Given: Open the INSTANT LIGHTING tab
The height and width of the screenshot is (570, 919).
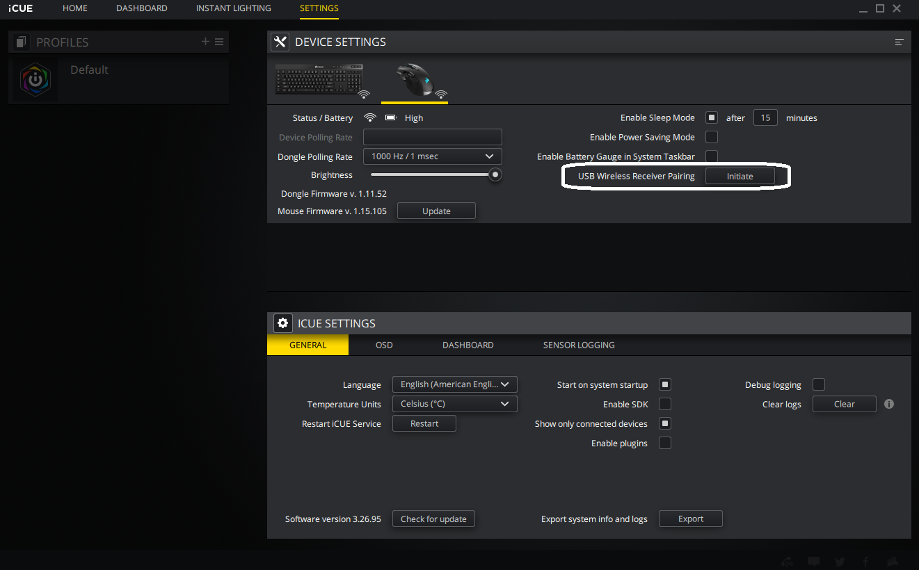Looking at the screenshot, I should (x=234, y=8).
